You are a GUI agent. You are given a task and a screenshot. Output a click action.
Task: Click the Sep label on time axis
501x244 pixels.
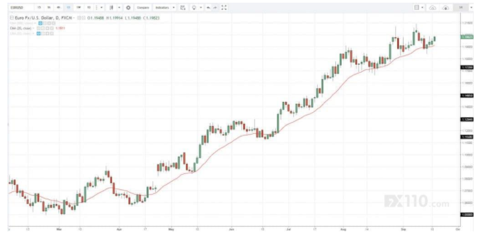404,229
